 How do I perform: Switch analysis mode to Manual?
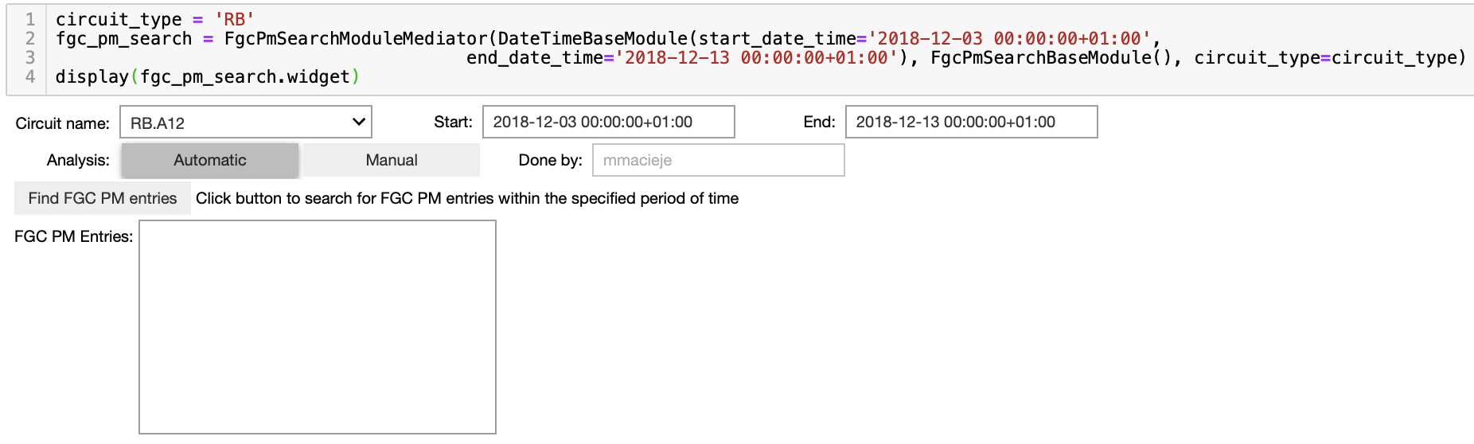pos(392,160)
